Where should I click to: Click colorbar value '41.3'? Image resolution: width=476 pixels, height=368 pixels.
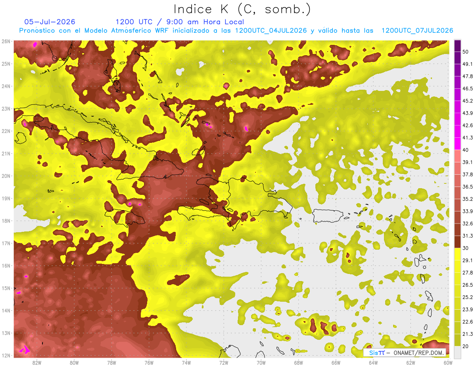(x=468, y=138)
